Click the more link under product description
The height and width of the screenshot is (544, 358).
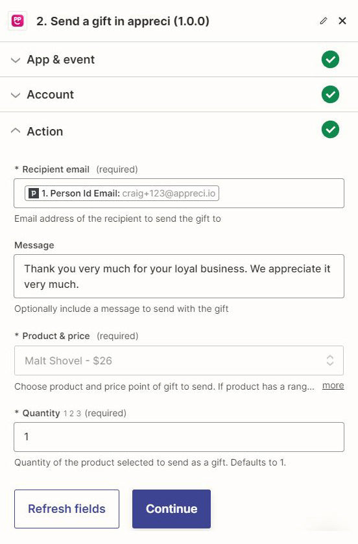333,385
